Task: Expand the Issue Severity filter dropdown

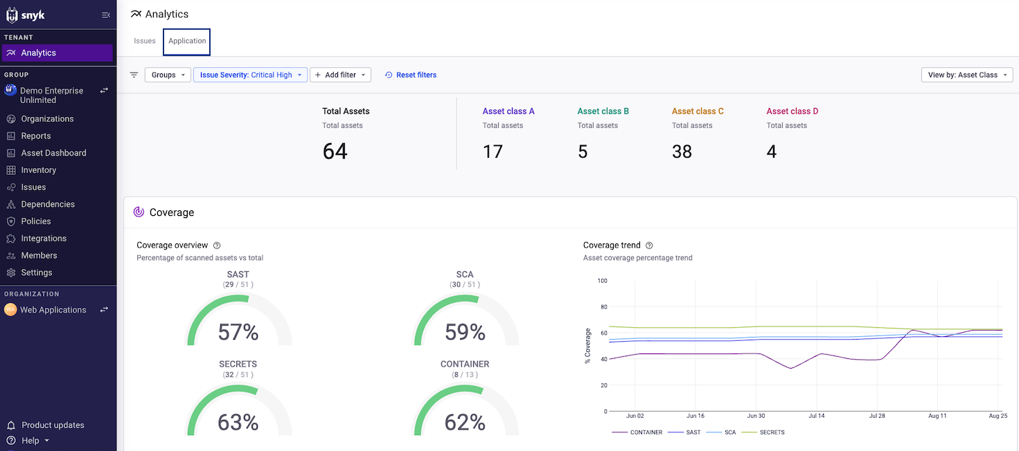Action: [x=250, y=75]
